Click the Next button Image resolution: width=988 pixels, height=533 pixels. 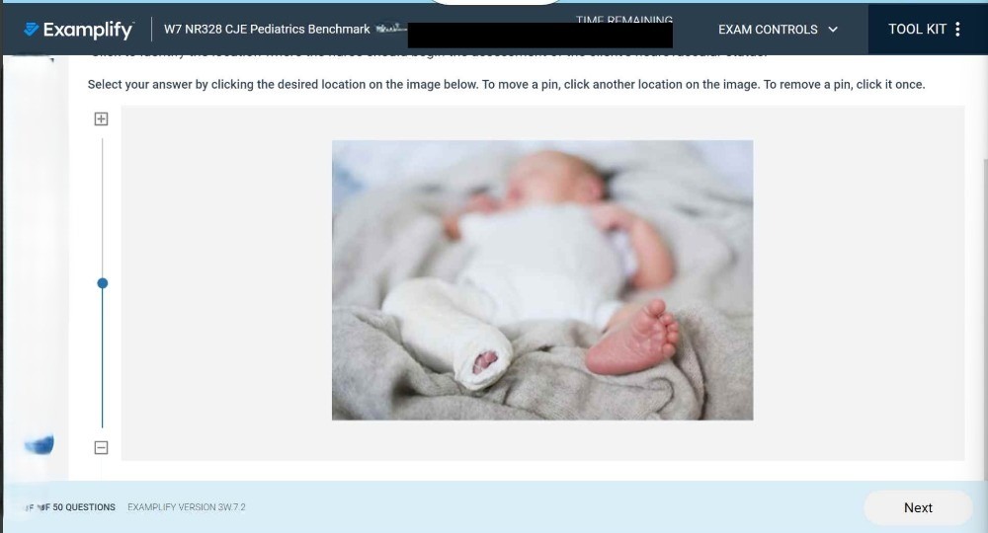coord(918,507)
